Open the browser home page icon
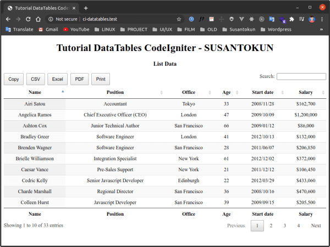The height and width of the screenshot is (247, 330). click(x=38, y=19)
